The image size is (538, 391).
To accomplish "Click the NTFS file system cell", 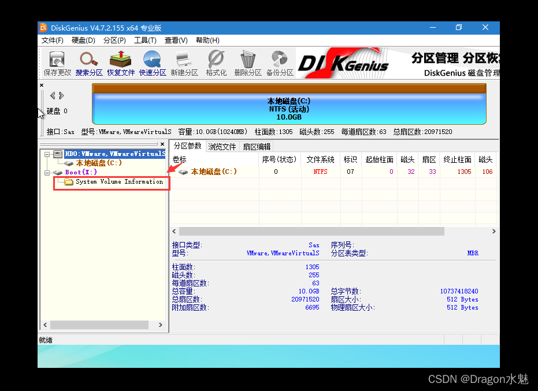I will [321, 172].
